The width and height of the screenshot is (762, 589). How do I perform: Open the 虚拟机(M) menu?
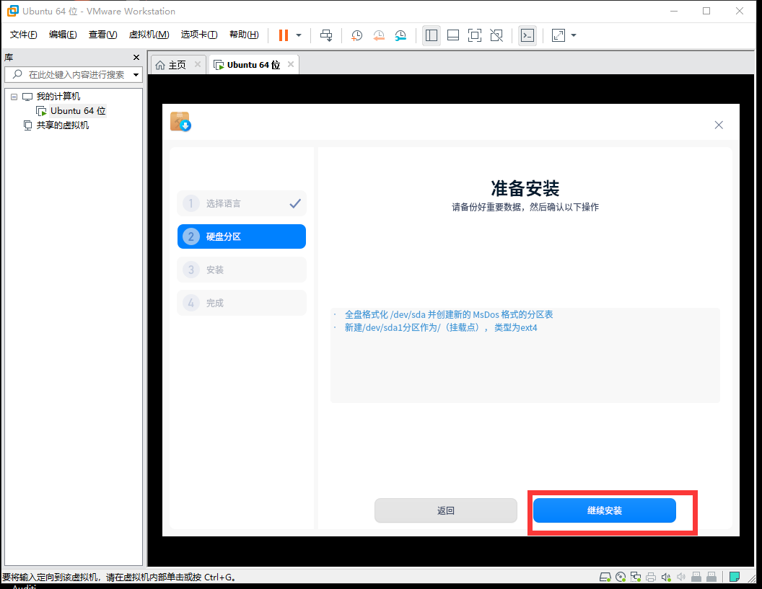pos(149,35)
